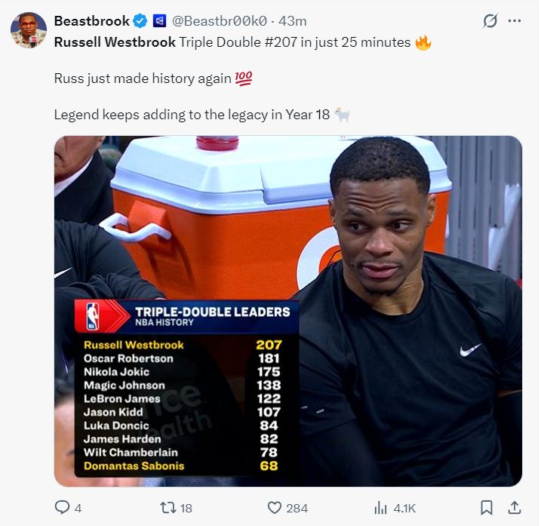The width and height of the screenshot is (541, 526).
Task: Click the "Legend keeps adding to the legacy" line
Action: (x=192, y=115)
